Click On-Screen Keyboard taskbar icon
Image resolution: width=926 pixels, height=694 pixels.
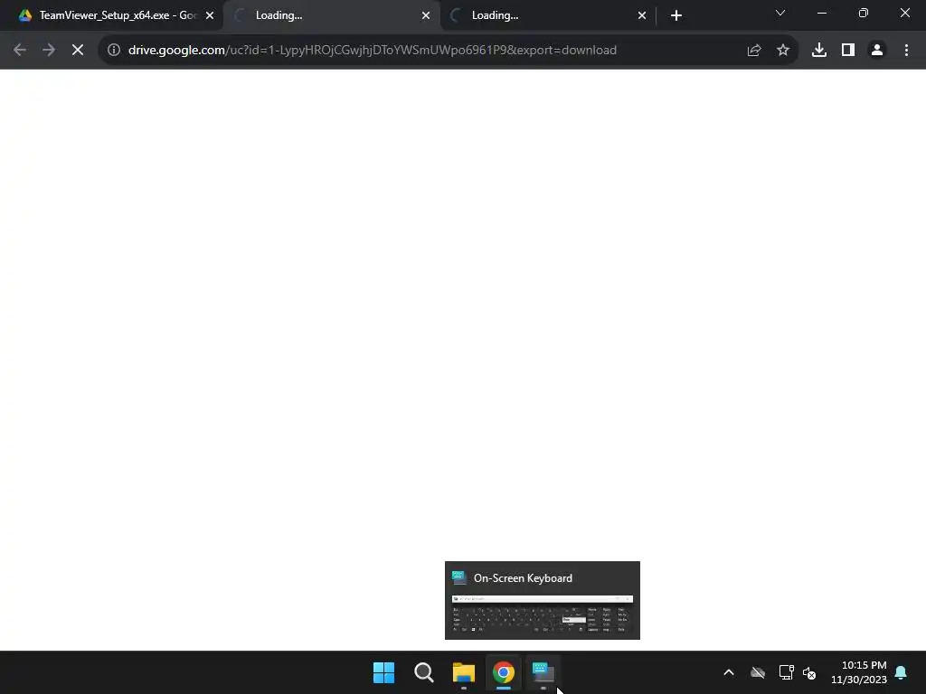pyautogui.click(x=543, y=672)
